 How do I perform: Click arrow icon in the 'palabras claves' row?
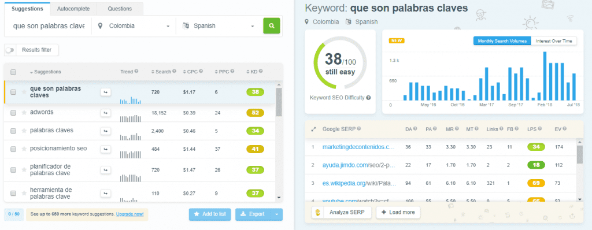coord(105,131)
